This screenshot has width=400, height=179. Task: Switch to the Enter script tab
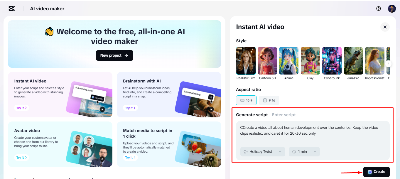coord(284,115)
